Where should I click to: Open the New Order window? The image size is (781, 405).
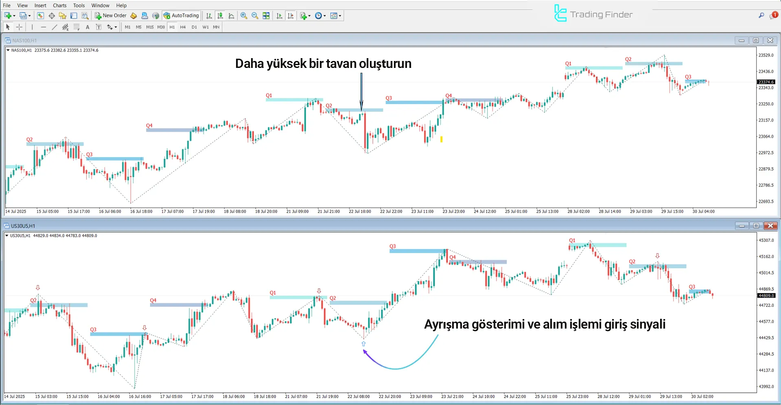pyautogui.click(x=112, y=15)
